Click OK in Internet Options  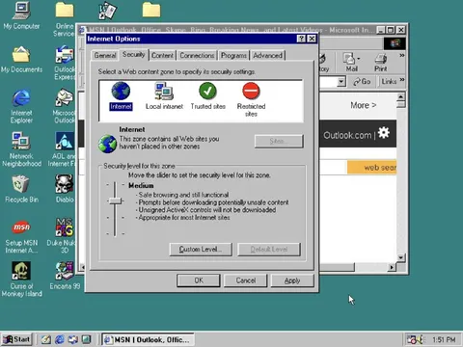199,280
